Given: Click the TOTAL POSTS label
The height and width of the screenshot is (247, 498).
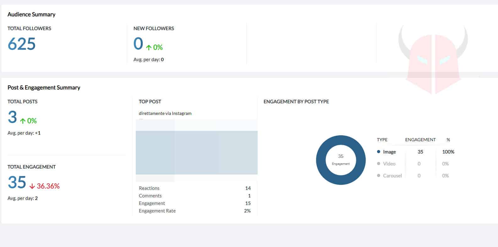Looking at the screenshot, I should click(22, 101).
